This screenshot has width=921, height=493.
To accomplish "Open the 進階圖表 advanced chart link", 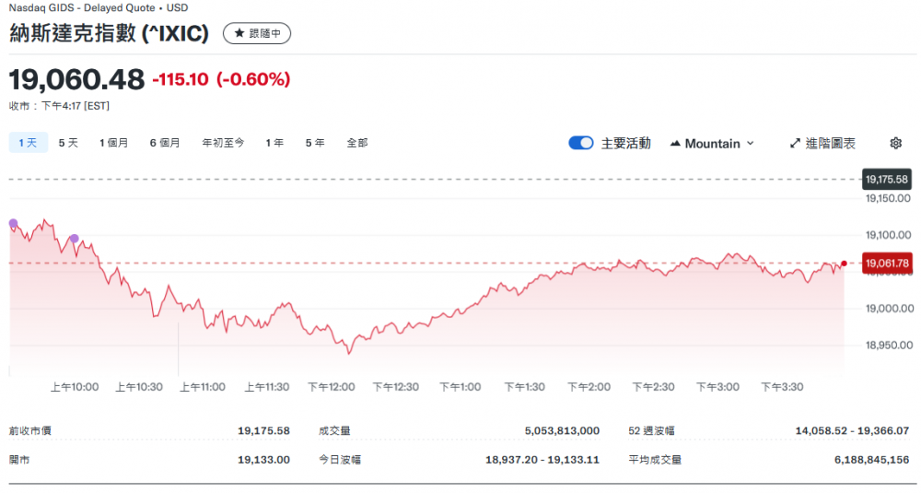I will [830, 144].
